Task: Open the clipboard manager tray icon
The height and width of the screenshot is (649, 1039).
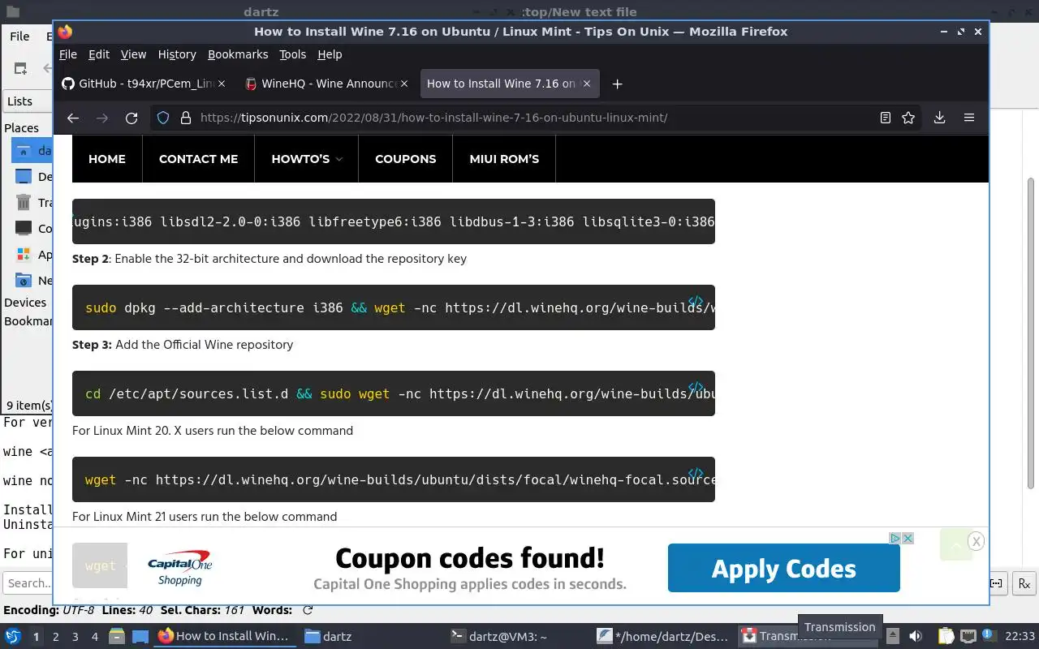Action: [946, 636]
